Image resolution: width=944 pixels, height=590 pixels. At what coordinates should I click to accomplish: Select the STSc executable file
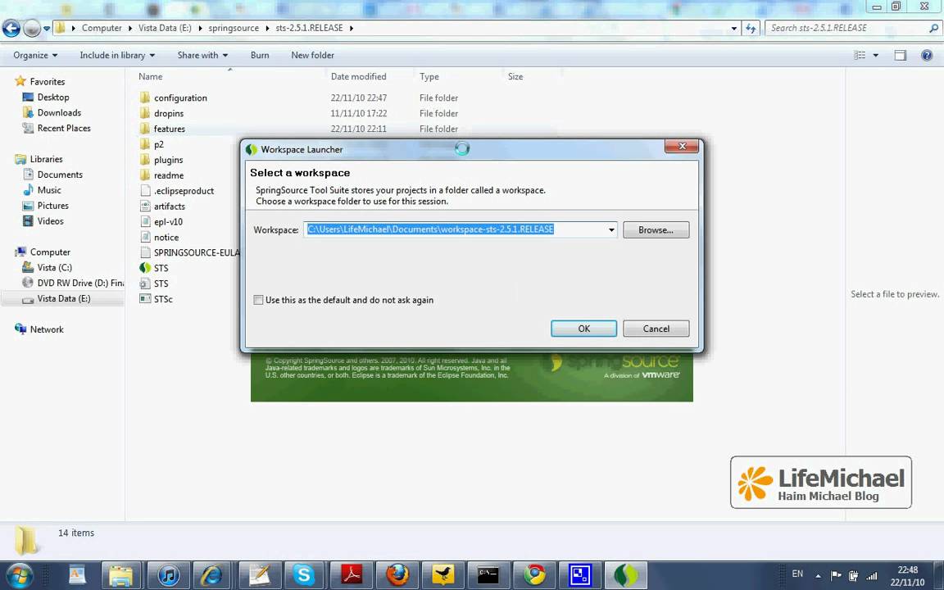click(x=162, y=299)
